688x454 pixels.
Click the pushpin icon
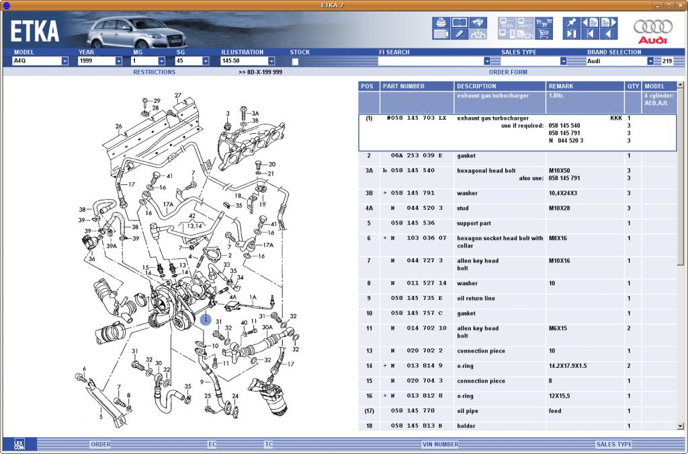click(x=570, y=22)
